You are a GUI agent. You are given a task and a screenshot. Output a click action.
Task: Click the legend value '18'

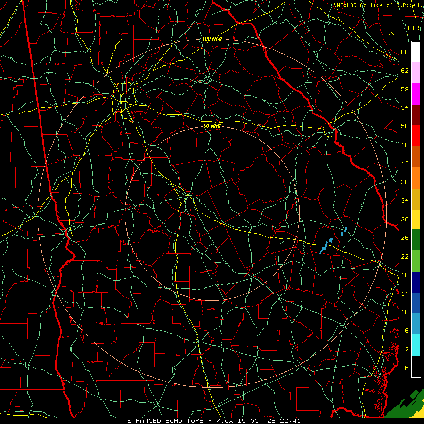click(405, 275)
